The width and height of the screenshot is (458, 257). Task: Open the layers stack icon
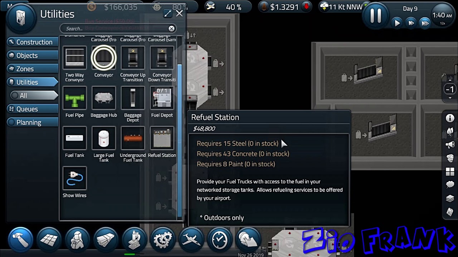pos(450,198)
